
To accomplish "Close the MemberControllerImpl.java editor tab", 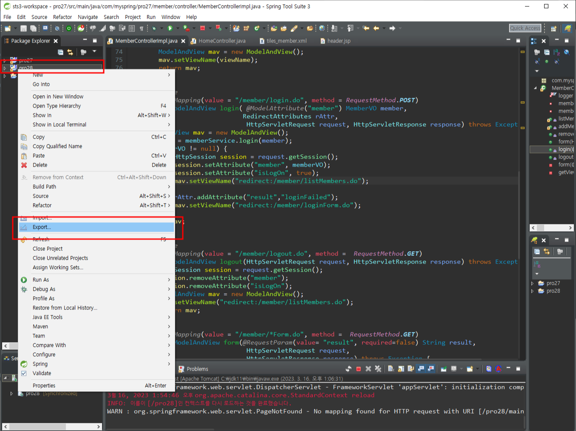I will 183,41.
